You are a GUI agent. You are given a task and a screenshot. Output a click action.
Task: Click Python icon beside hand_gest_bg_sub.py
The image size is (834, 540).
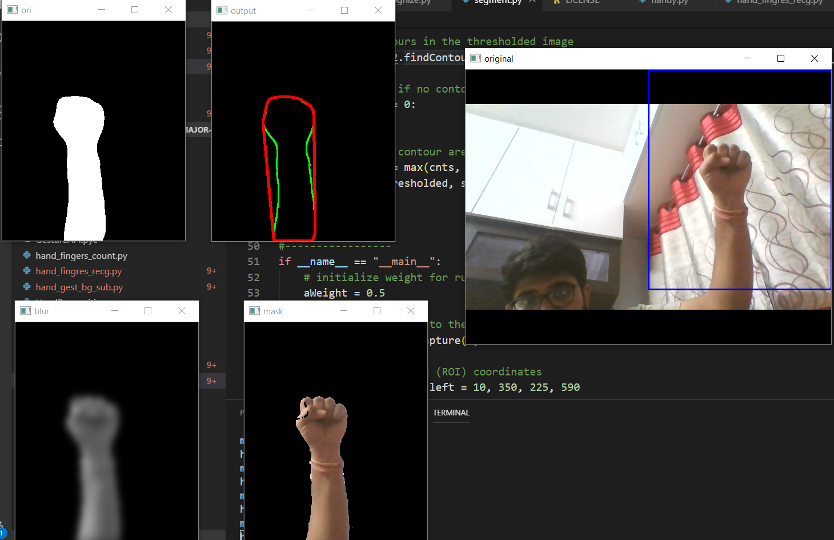[x=27, y=287]
